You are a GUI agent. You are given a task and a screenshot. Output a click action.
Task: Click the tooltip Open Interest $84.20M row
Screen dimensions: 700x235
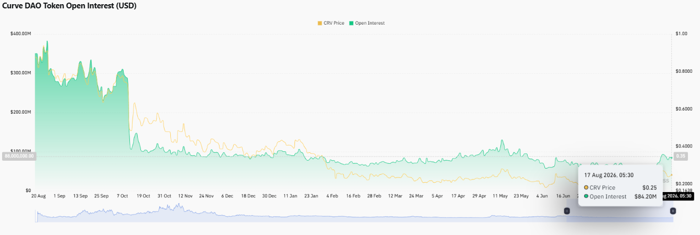coord(620,197)
